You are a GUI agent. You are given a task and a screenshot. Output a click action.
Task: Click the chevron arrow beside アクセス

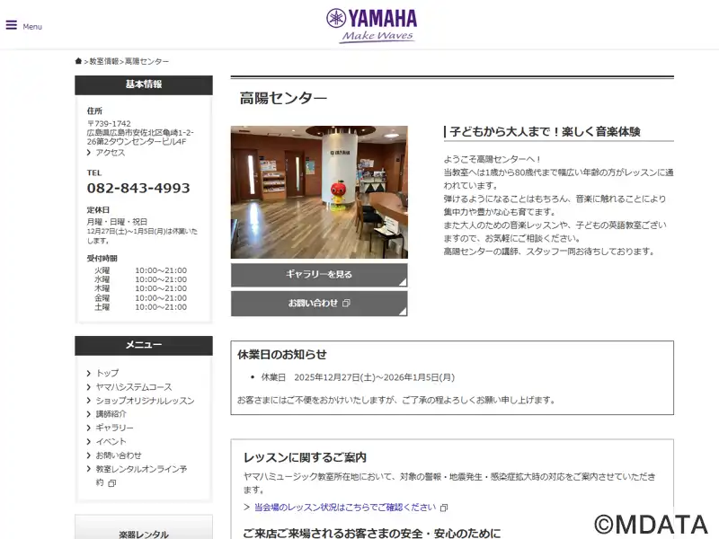pos(90,153)
